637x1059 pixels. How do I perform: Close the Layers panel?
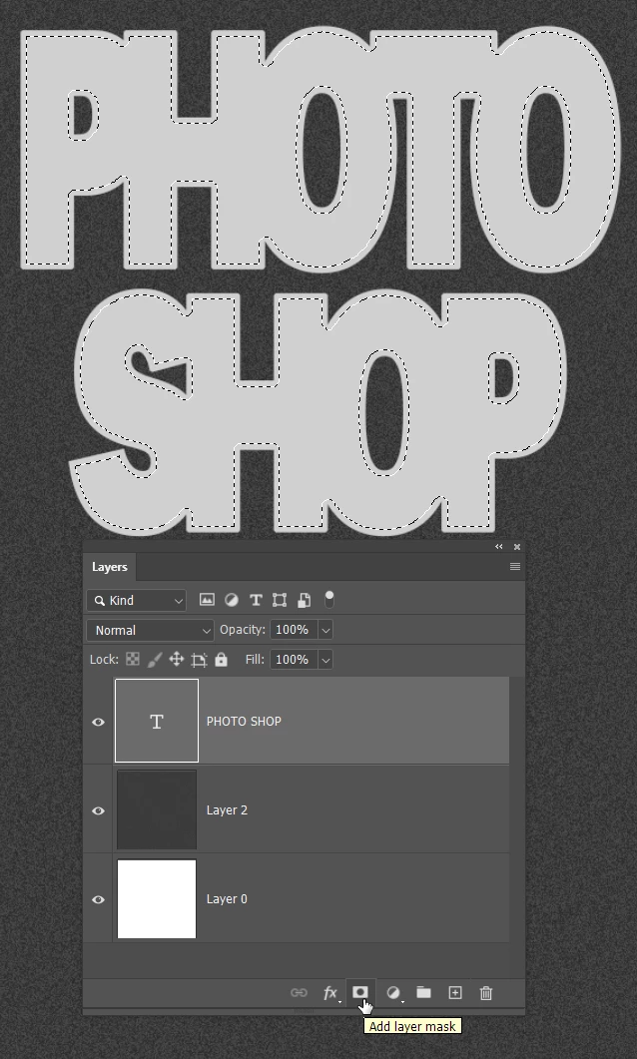[x=517, y=546]
